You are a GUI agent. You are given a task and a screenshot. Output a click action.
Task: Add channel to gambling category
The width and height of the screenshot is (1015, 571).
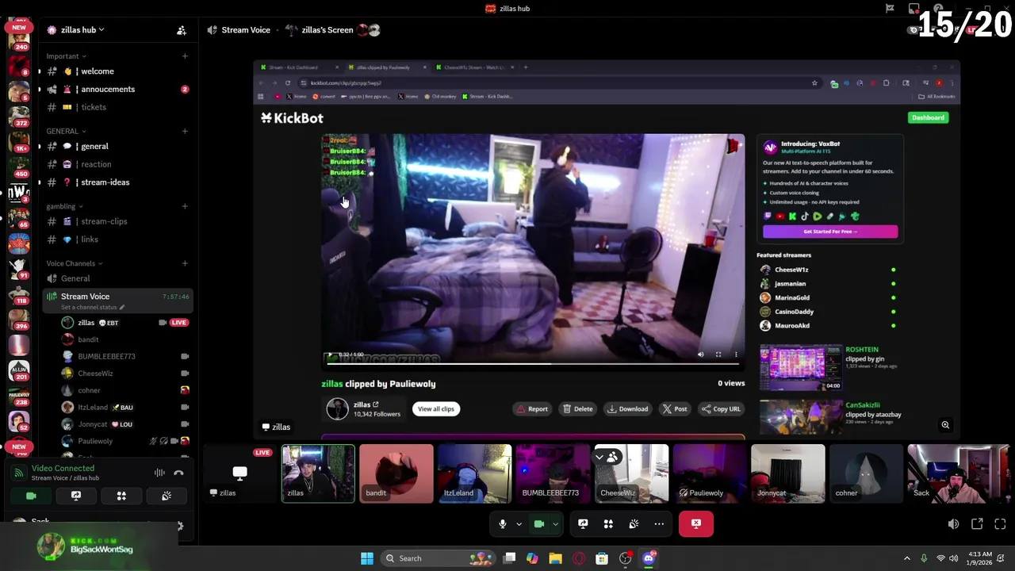185,206
